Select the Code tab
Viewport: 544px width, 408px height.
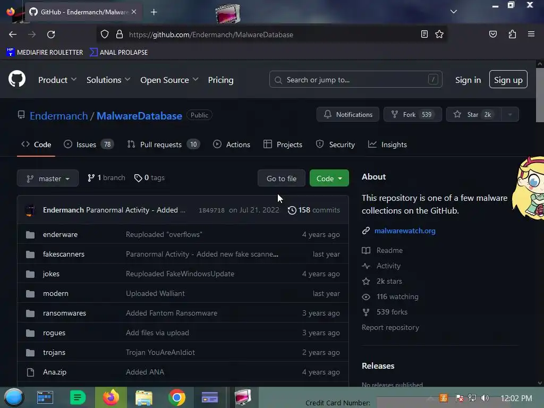(36, 144)
